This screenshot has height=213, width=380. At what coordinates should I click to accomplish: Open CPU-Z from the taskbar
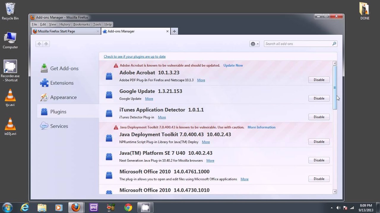[94, 207]
